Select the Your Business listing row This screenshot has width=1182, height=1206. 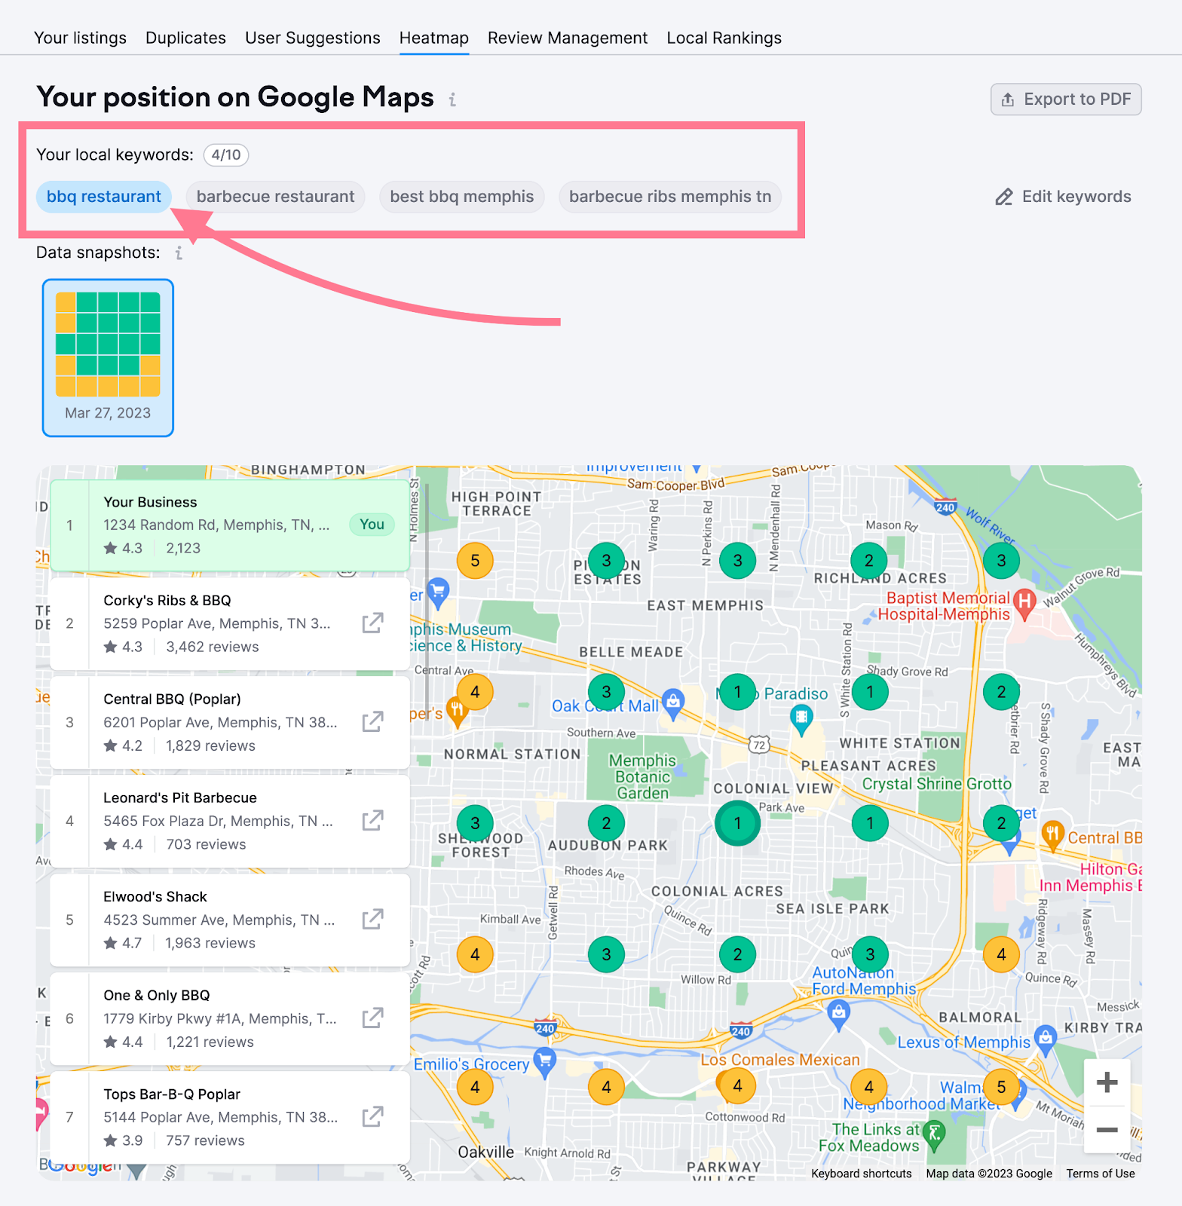click(230, 525)
